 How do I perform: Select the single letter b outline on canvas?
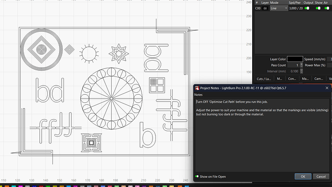(148, 135)
